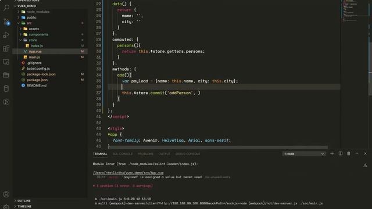Expand the OUTLINE section
Image resolution: width=372 pixels, height=209 pixels.
pyautogui.click(x=24, y=201)
